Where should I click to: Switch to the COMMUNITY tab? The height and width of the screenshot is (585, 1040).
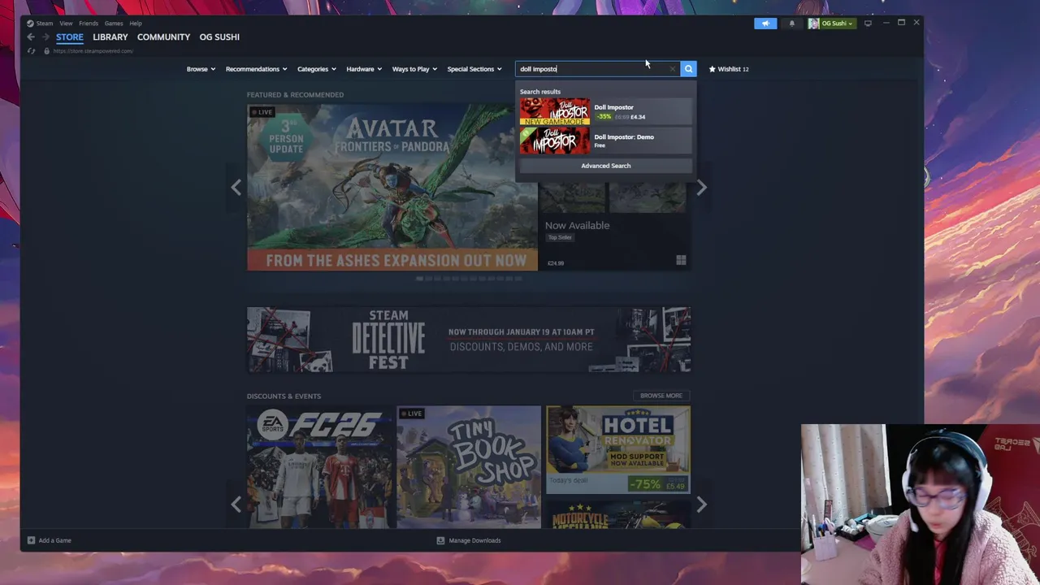(x=163, y=37)
